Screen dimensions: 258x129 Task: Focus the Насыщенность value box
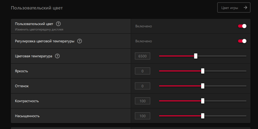click(x=143, y=116)
